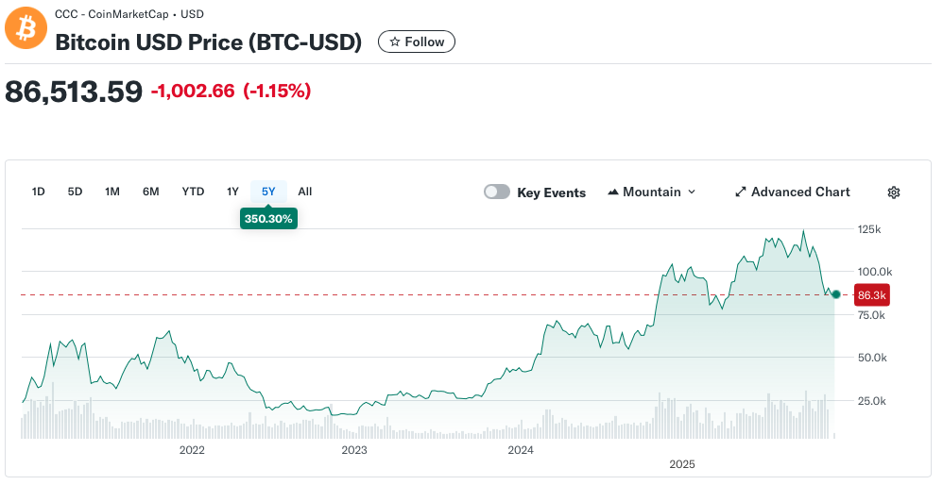Toggle the Key Events switch

[497, 192]
